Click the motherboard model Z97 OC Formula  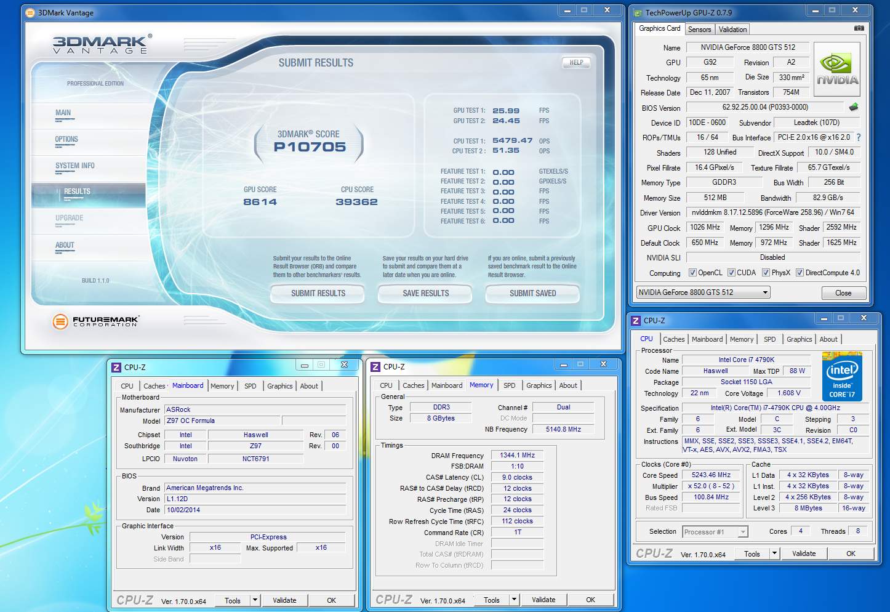(223, 421)
